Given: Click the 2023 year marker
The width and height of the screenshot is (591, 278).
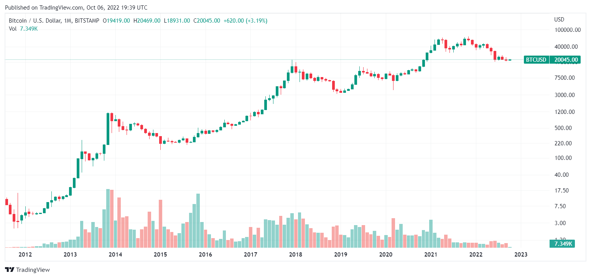Looking at the screenshot, I should click(x=521, y=255).
